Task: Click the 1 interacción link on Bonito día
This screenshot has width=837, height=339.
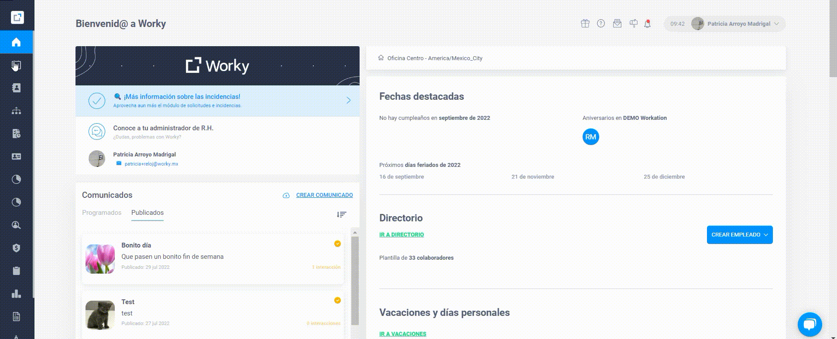Action: click(326, 267)
